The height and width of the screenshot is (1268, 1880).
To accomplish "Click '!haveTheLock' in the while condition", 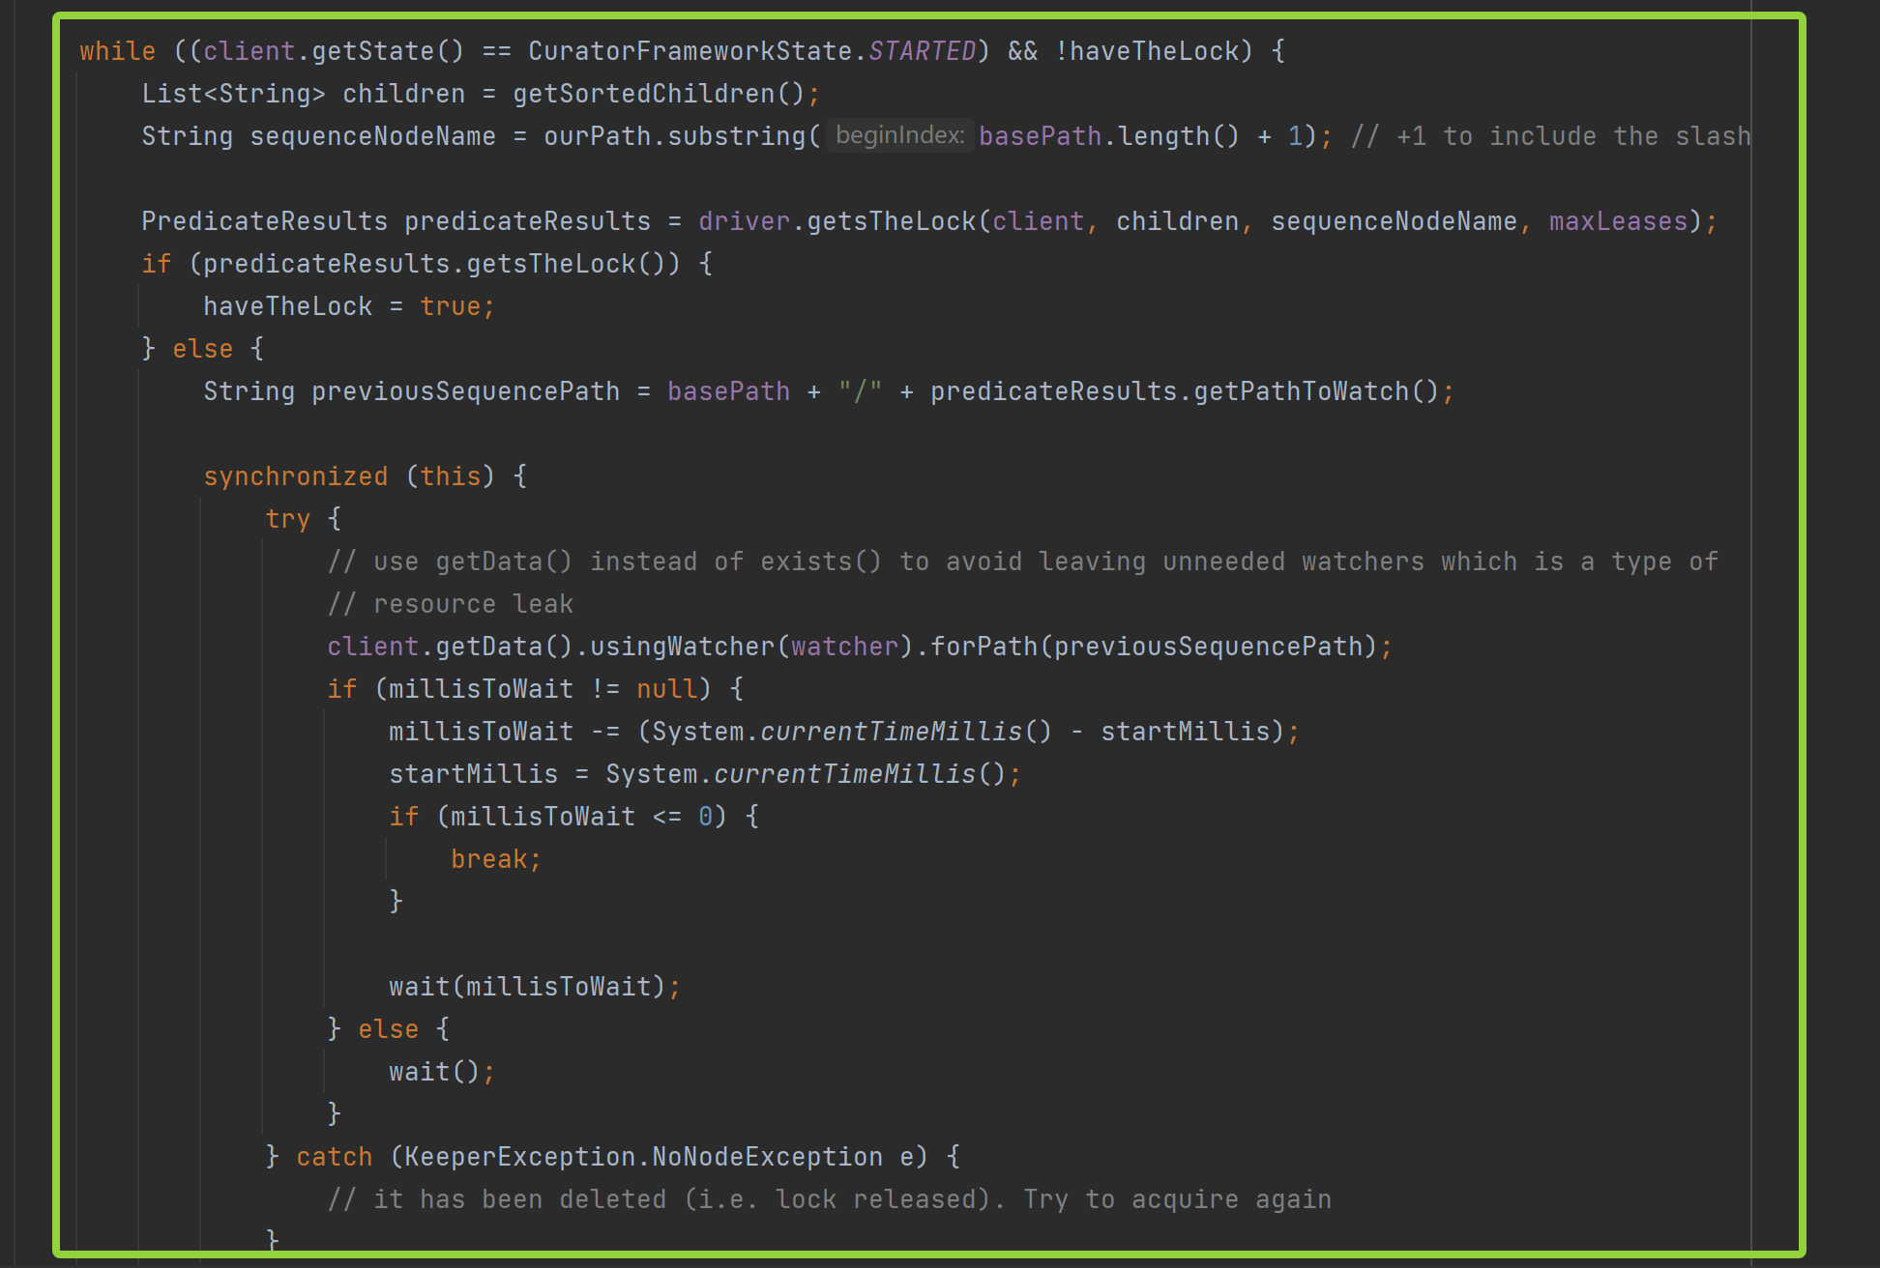I will point(1146,51).
